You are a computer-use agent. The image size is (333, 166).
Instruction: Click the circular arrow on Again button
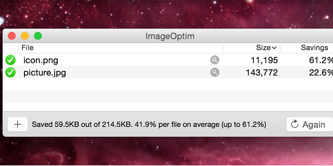pos(295,124)
